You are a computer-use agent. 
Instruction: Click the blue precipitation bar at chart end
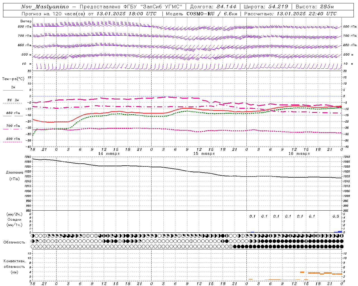[340, 232]
